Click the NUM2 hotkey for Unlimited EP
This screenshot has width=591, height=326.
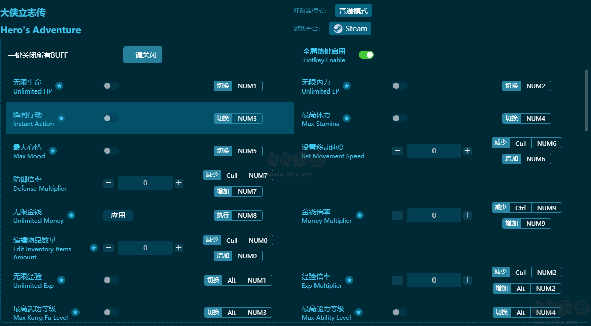click(x=527, y=86)
